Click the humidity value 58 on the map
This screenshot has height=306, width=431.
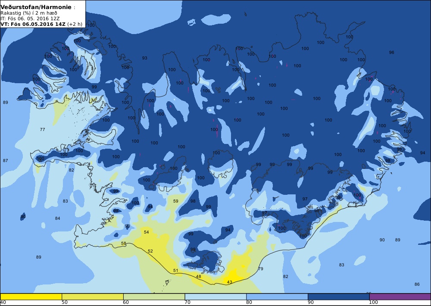pyautogui.click(x=123, y=244)
